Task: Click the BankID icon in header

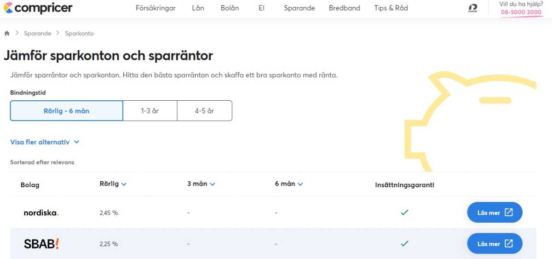Action: point(472,8)
